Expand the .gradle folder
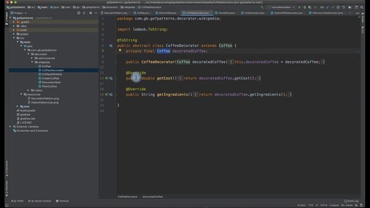This screenshot has width=370, height=208. click(14, 22)
